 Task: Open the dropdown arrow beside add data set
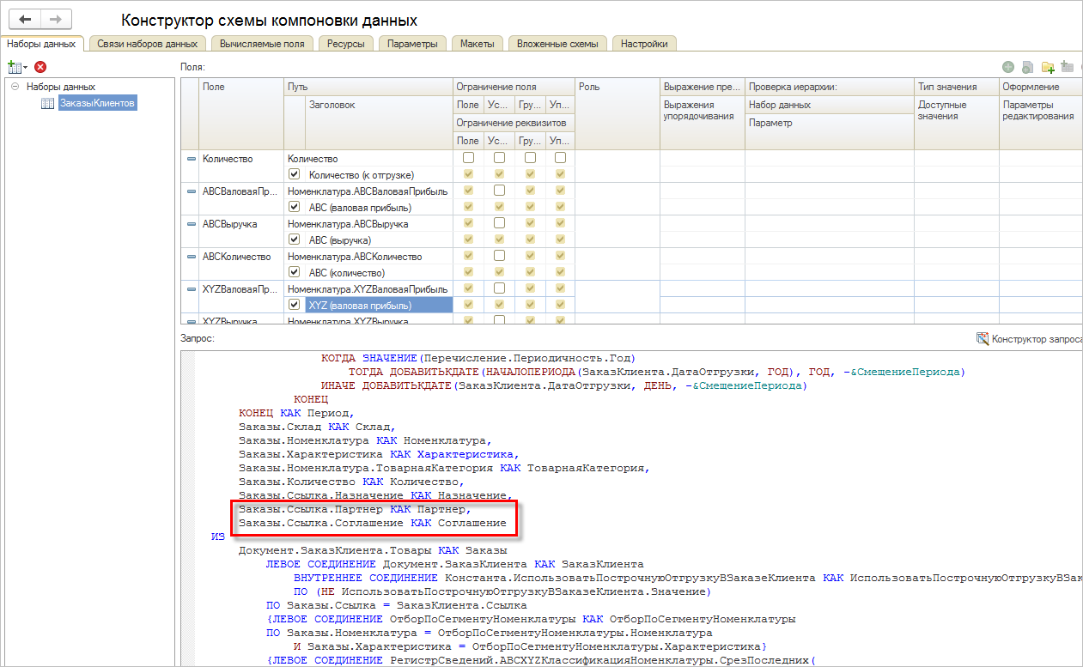(x=26, y=67)
